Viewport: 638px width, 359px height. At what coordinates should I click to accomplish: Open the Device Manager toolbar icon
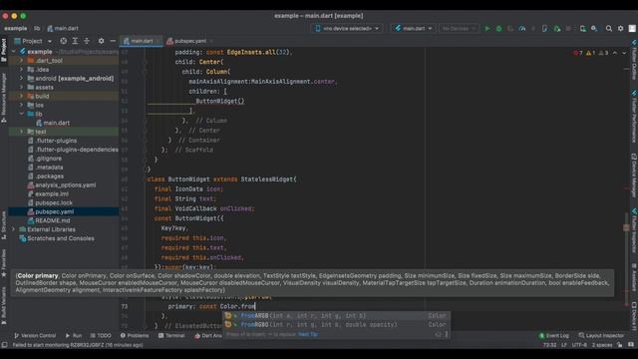coord(582,29)
